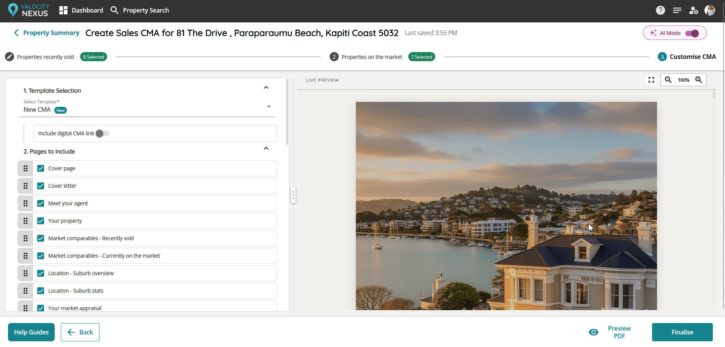The width and height of the screenshot is (725, 347).
Task: Uncheck the Meet your agent checkbox
Action: tap(41, 203)
